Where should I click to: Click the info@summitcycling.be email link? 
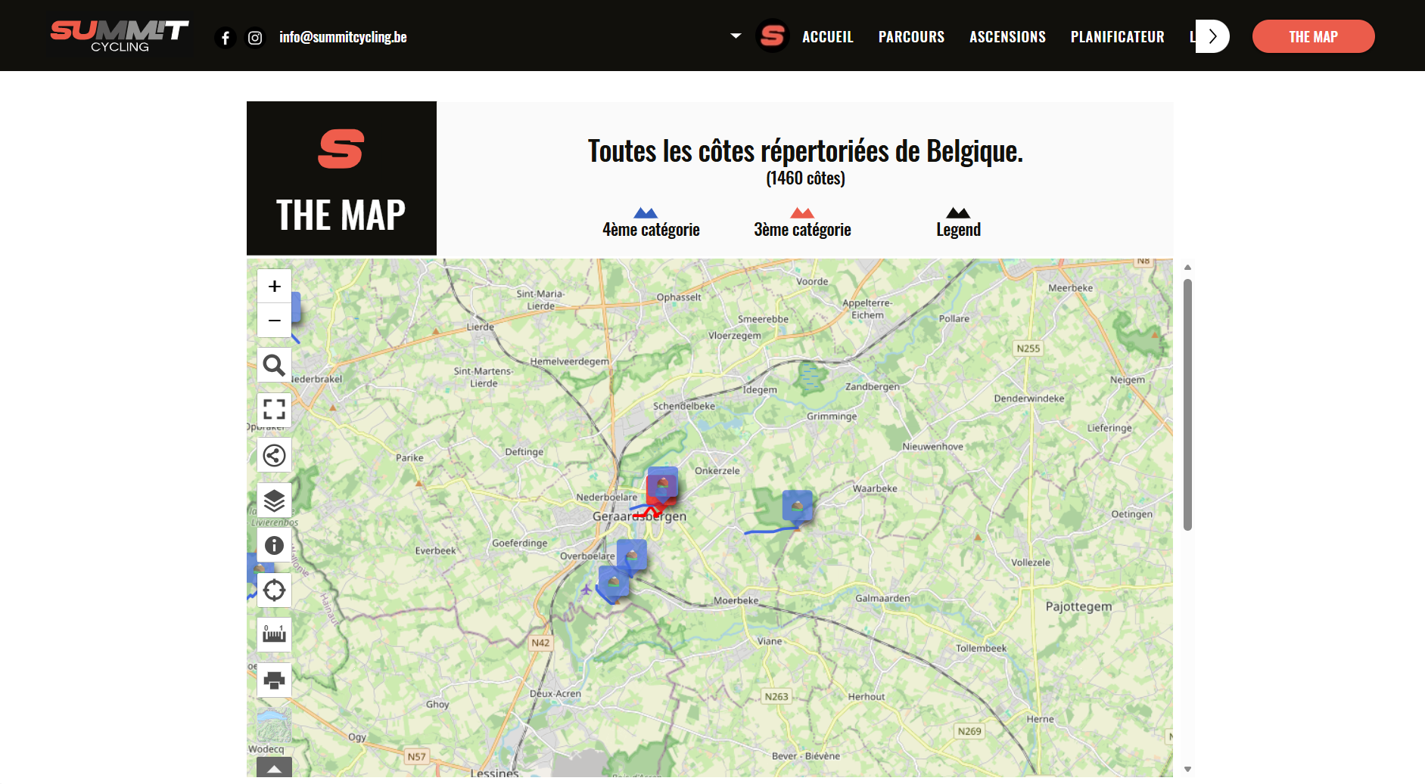coord(343,37)
